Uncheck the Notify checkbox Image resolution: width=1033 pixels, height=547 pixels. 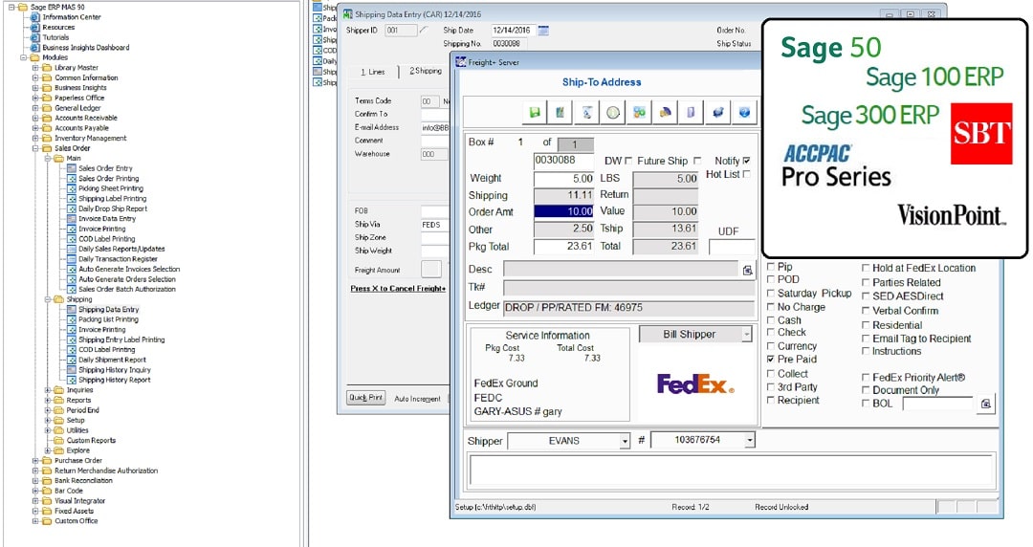click(746, 161)
